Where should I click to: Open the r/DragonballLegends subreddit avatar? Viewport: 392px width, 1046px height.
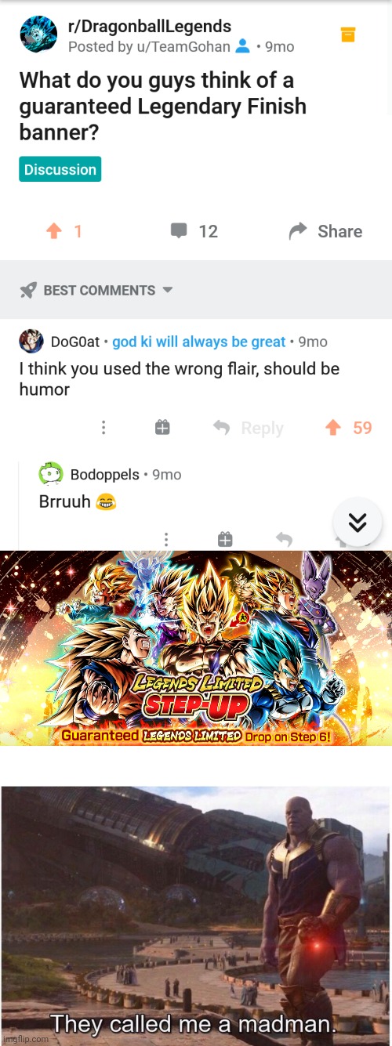[38, 34]
